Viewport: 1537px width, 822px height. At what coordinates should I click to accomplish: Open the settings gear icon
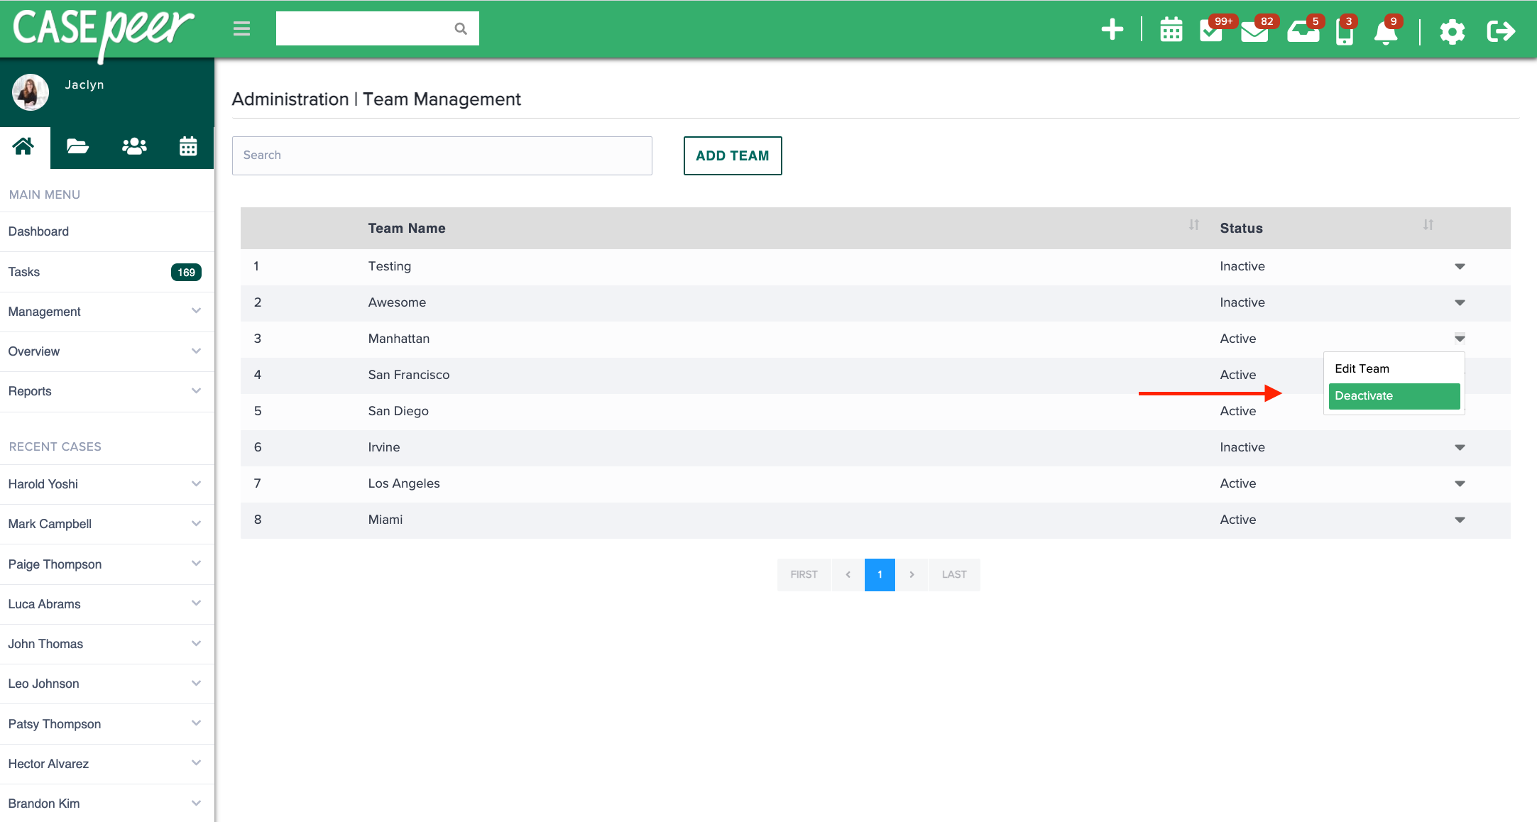pyautogui.click(x=1453, y=32)
